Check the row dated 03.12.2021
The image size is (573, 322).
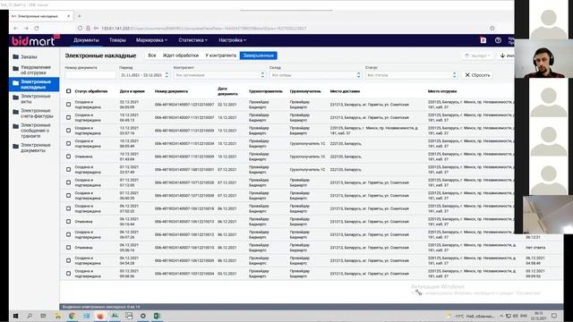[x=68, y=274]
